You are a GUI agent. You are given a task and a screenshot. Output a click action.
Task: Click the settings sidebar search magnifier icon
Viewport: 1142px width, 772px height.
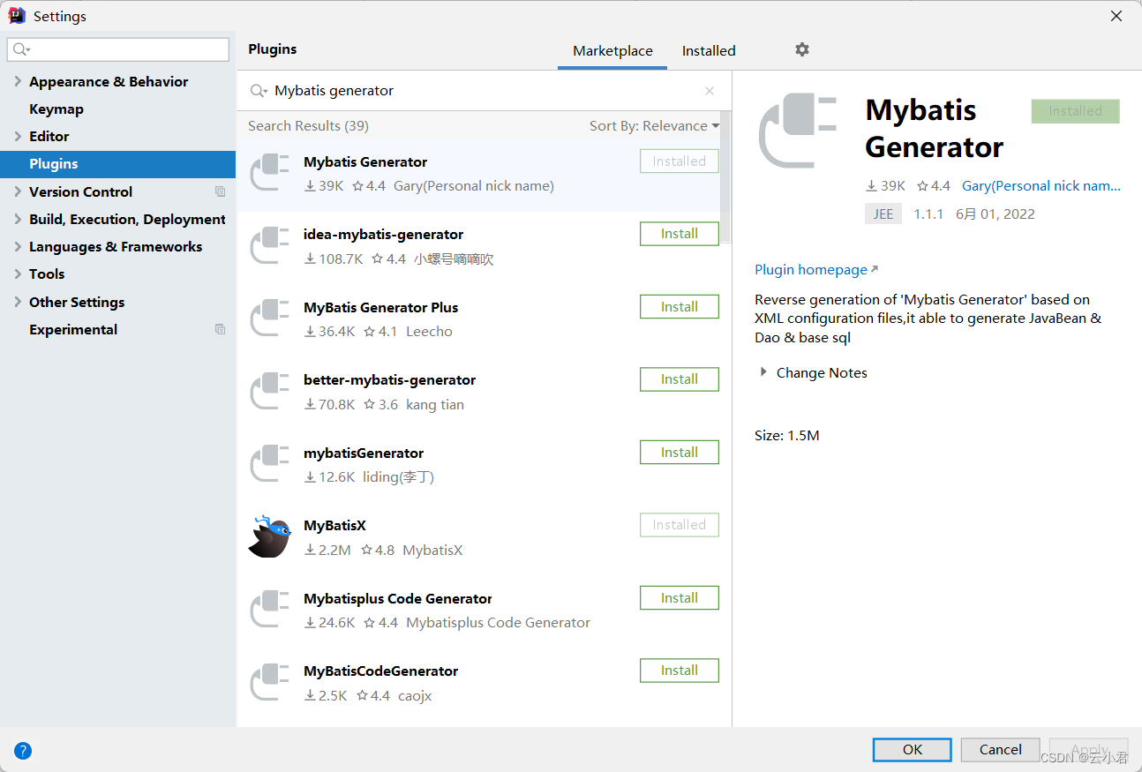pos(21,49)
